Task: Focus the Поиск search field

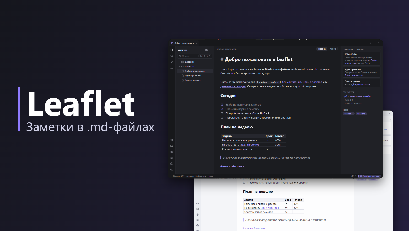Action: pos(195,56)
